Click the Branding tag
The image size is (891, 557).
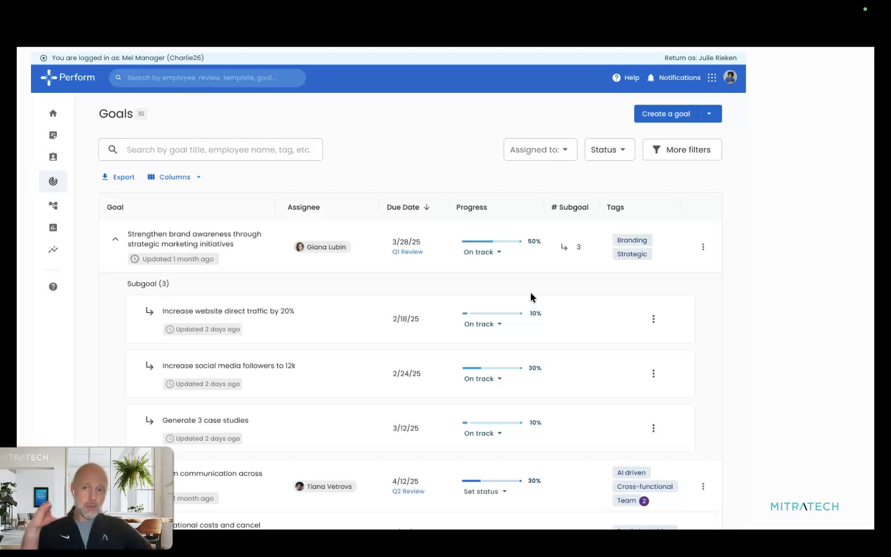(x=632, y=240)
